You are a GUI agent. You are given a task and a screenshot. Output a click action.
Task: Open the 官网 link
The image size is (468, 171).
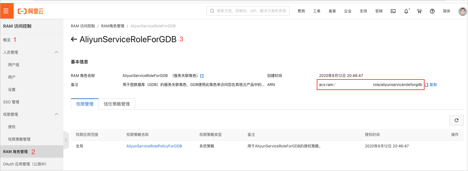(379, 11)
